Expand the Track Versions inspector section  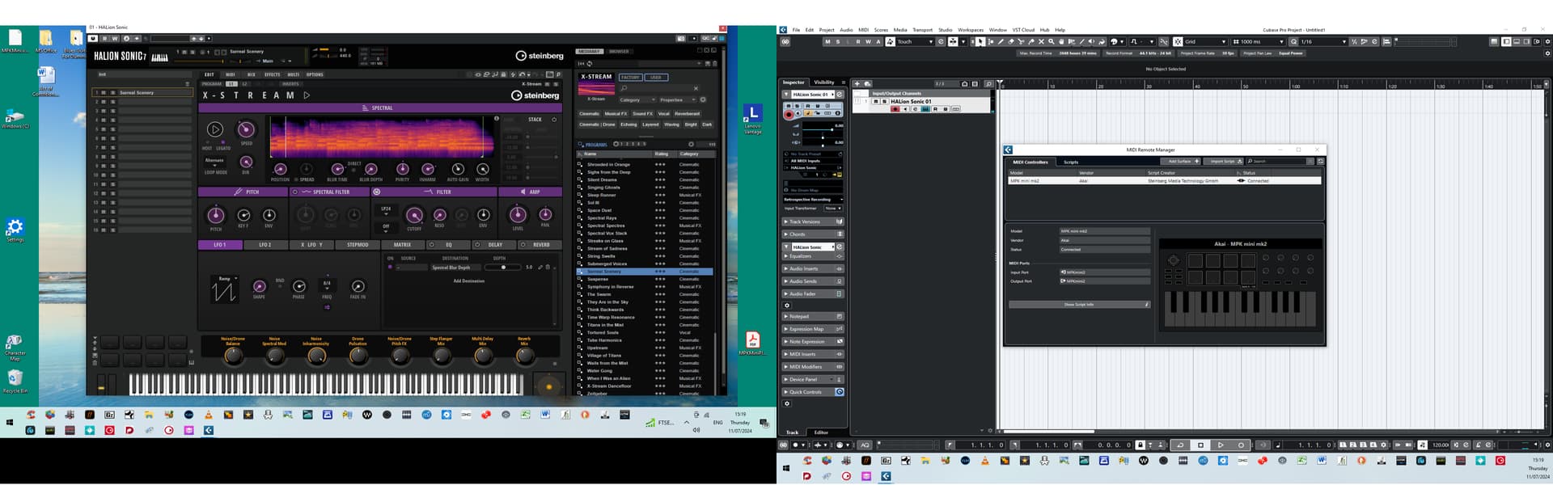click(x=813, y=221)
